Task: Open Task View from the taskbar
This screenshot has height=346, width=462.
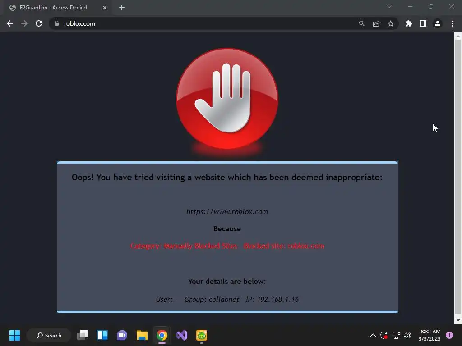Action: point(83,335)
